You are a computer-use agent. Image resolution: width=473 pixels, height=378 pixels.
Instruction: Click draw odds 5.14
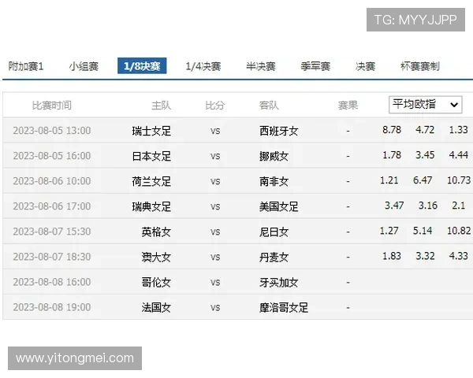(x=423, y=231)
